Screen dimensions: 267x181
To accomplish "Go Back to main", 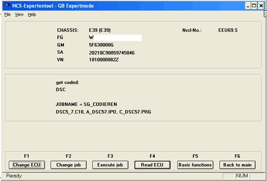I will (x=237, y=165).
